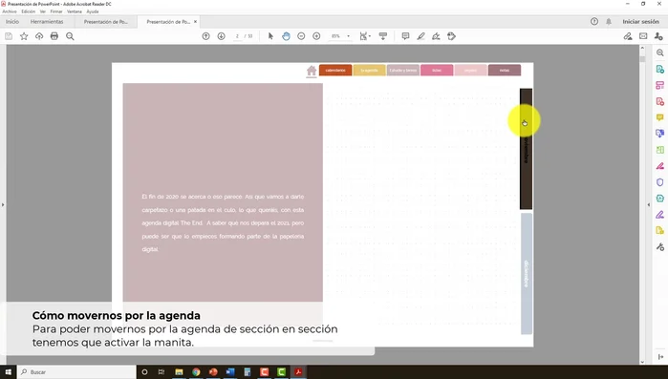Click the page number field
The height and width of the screenshot is (379, 668).
pos(237,36)
